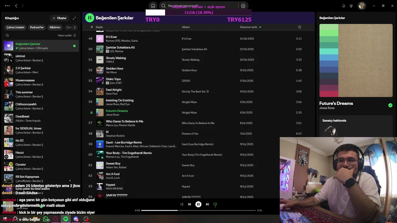Open the Oynatır playlist
Image resolution: width=397 pixels, height=223 pixels.
(41, 166)
